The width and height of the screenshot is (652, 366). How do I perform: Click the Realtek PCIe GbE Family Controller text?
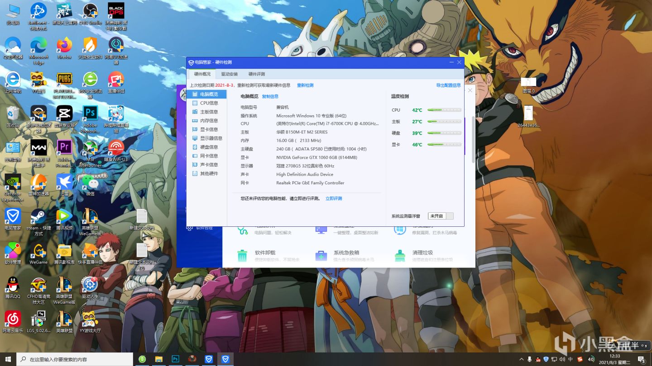[x=310, y=183]
